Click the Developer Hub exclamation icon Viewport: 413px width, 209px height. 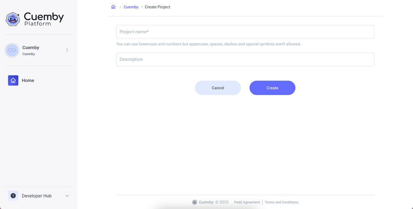coord(13,196)
